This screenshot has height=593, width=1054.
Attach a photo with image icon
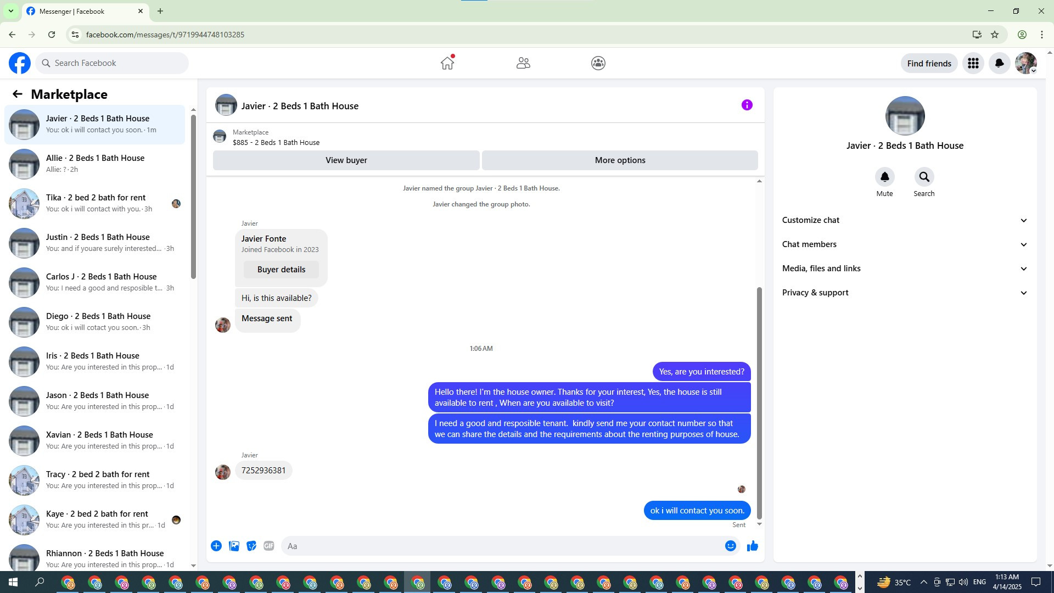[x=234, y=546]
